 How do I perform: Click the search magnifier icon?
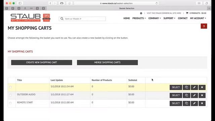pos(62,19)
